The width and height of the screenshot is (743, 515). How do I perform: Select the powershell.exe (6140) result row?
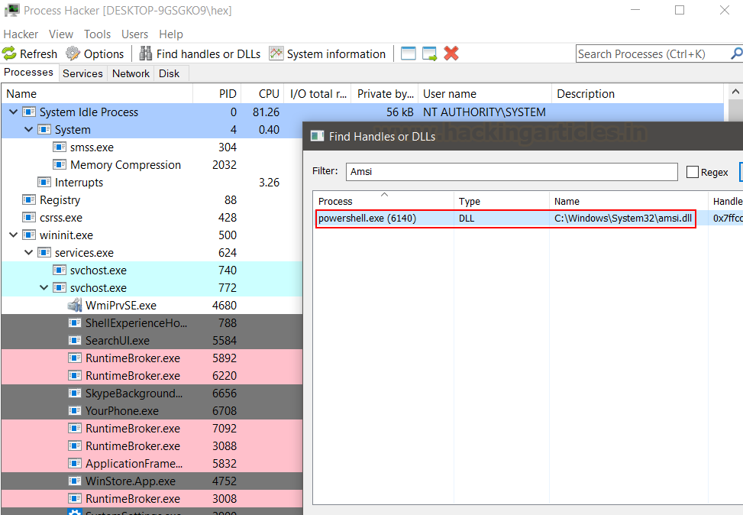pos(505,218)
